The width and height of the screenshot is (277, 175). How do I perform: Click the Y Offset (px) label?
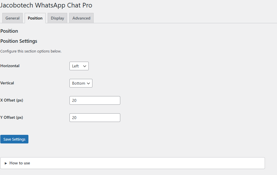pyautogui.click(x=12, y=117)
